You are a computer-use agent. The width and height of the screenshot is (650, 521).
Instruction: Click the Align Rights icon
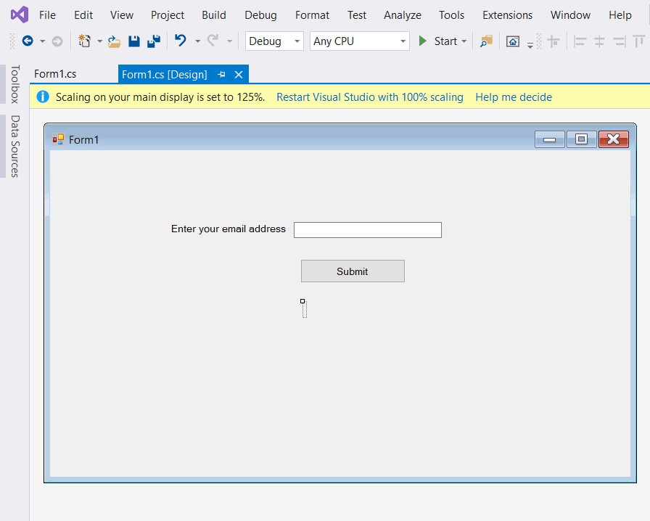(x=620, y=41)
